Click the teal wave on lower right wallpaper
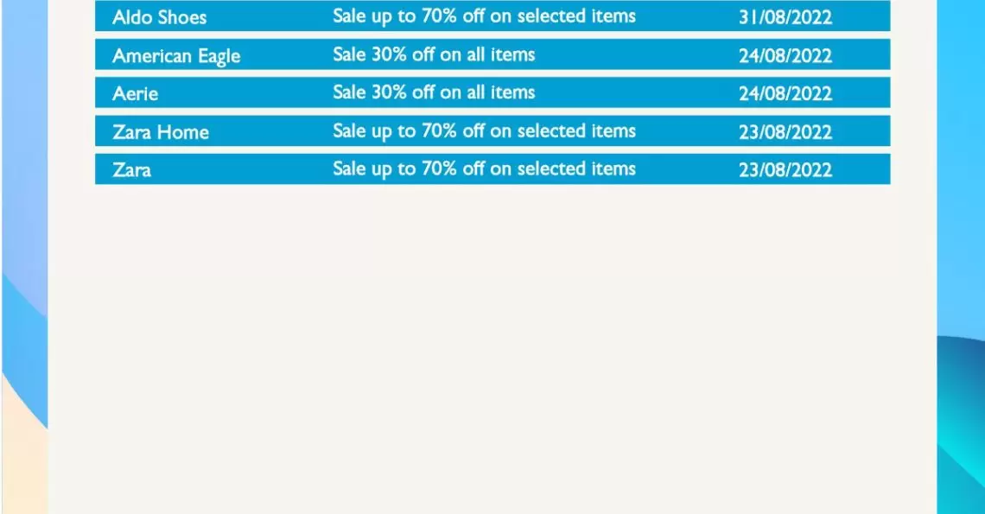The width and height of the screenshot is (985, 514). (964, 465)
